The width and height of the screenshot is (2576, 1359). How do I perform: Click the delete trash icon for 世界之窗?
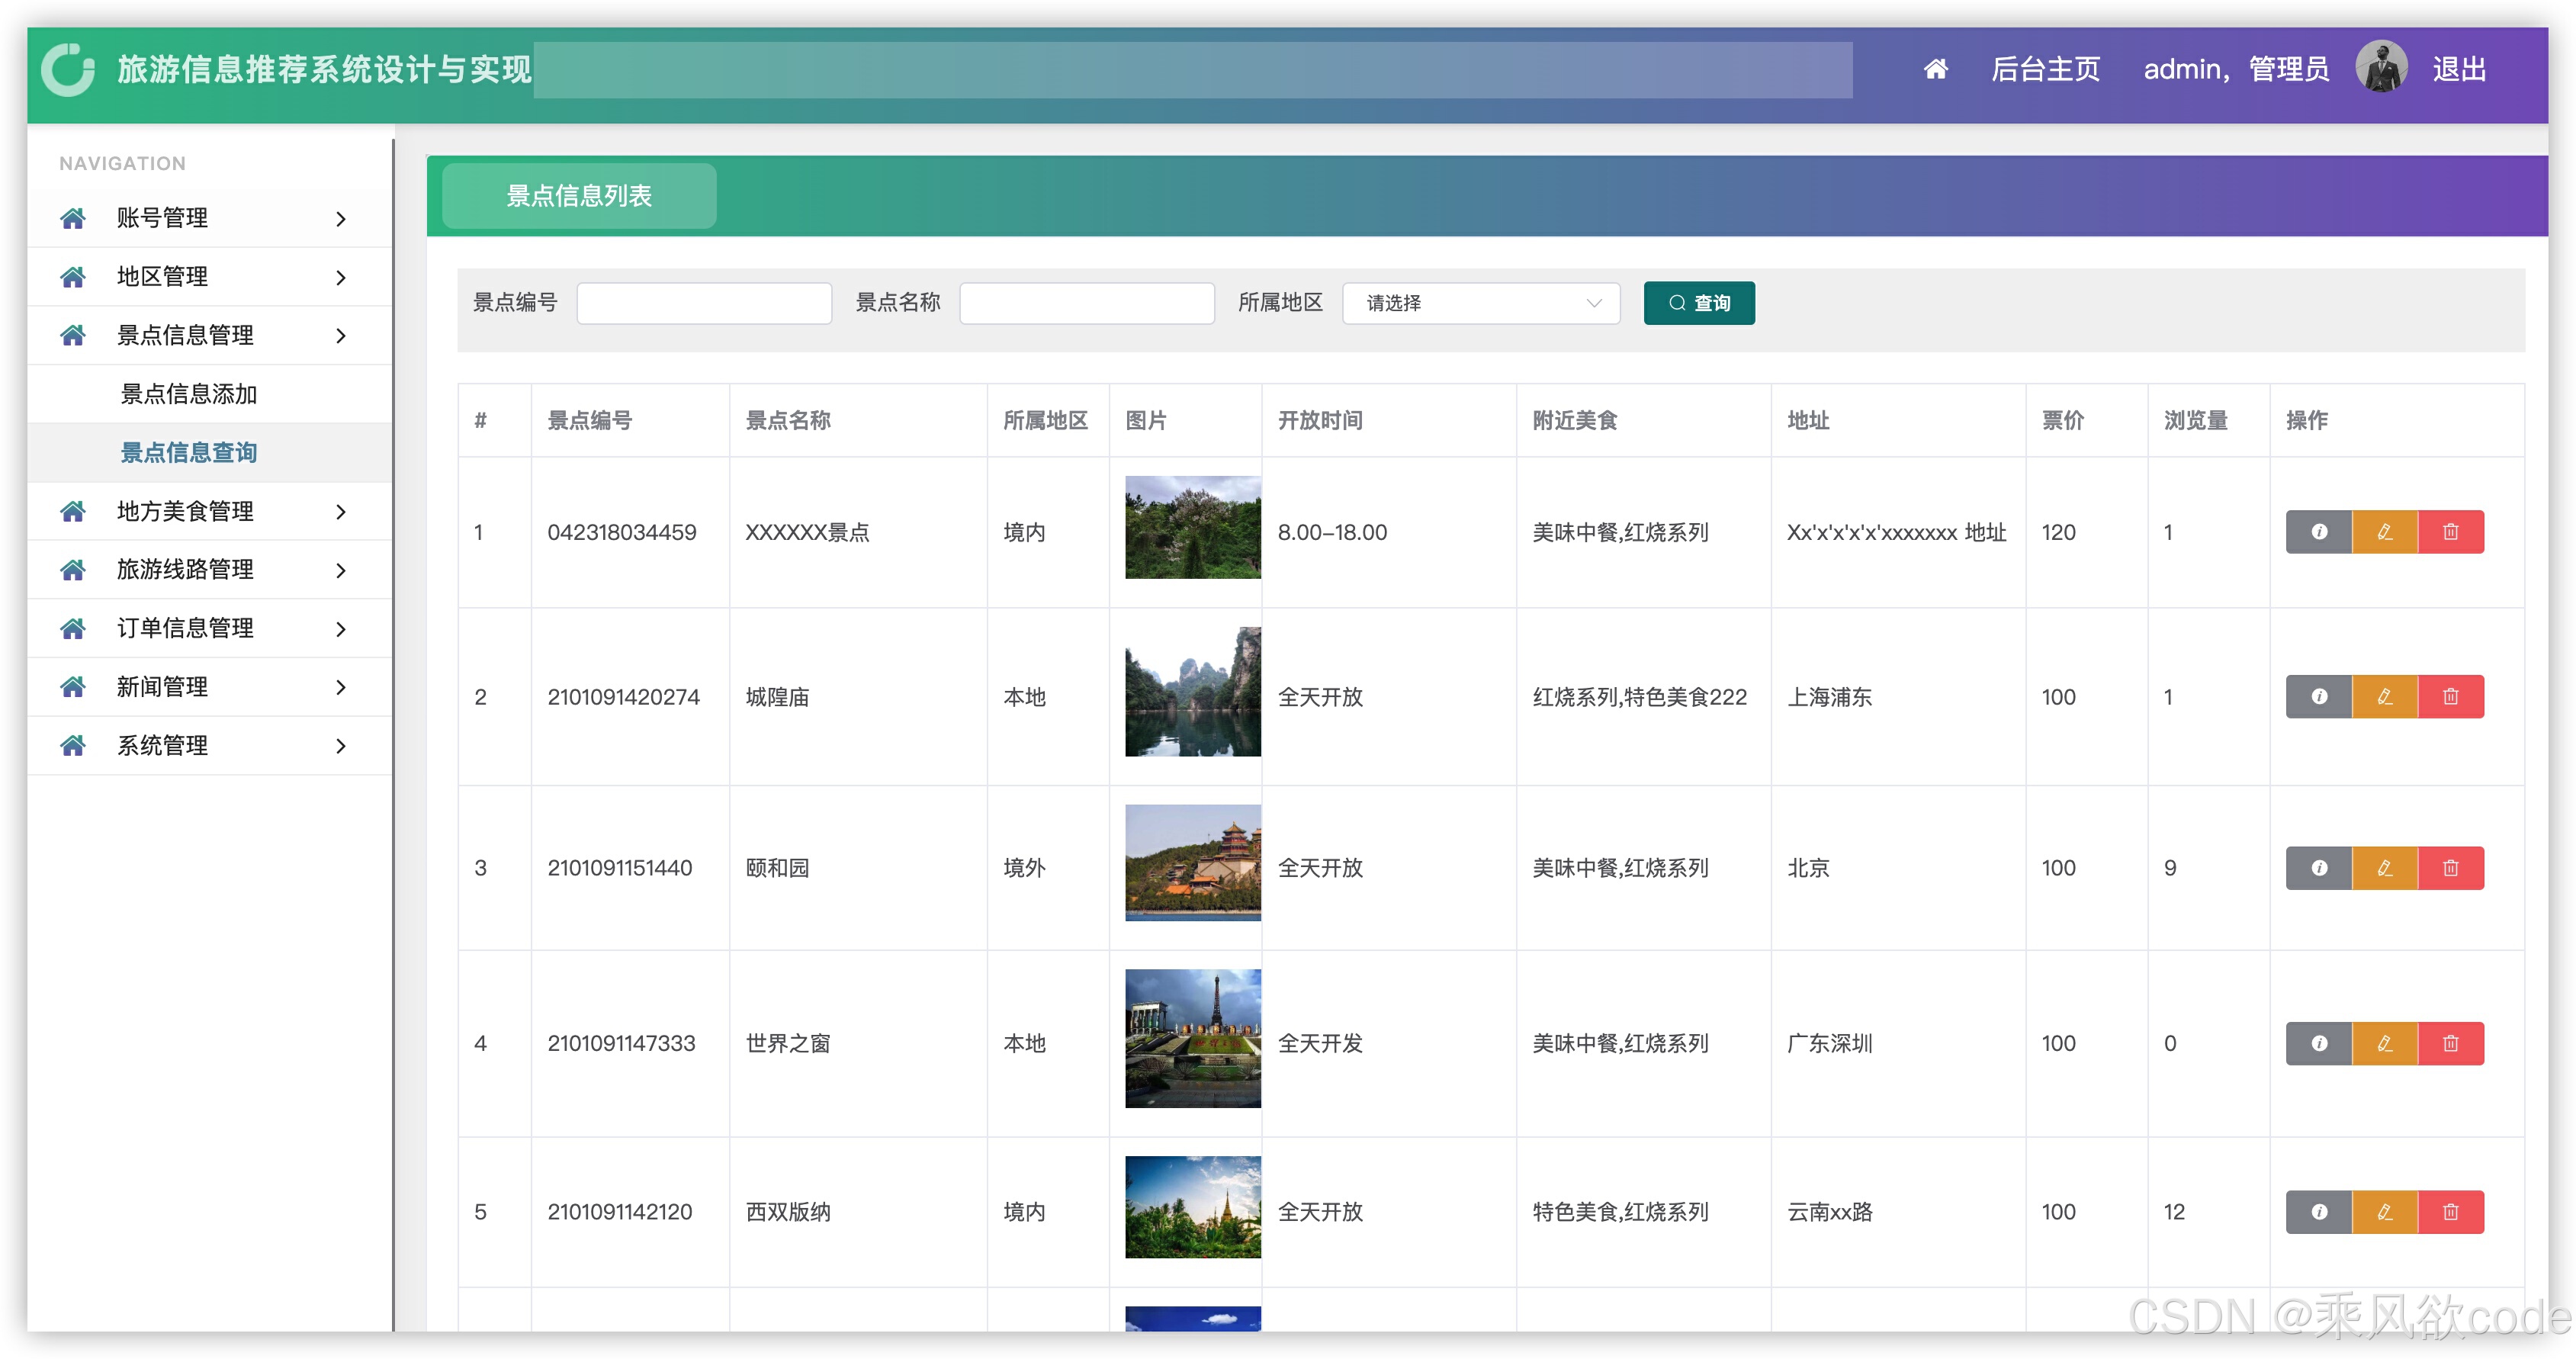coord(2450,1043)
